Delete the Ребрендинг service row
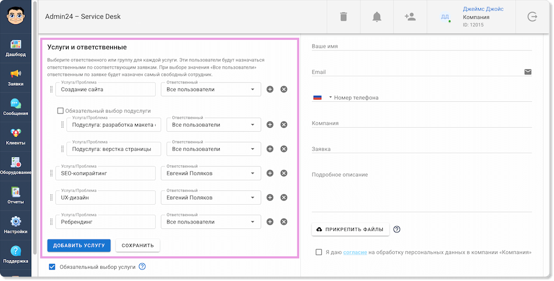The width and height of the screenshot is (554, 281). [284, 222]
